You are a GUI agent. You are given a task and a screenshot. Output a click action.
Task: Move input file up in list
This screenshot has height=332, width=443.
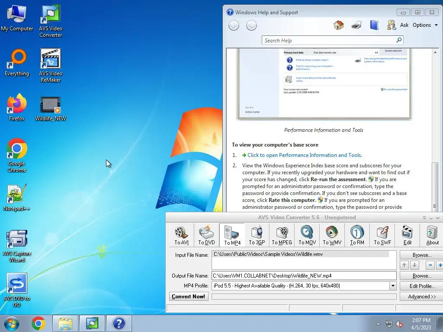tap(404, 265)
